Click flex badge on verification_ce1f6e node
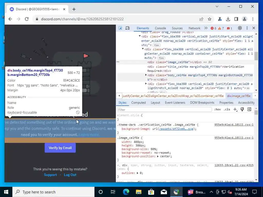This screenshot has width=263, height=197. [156, 45]
